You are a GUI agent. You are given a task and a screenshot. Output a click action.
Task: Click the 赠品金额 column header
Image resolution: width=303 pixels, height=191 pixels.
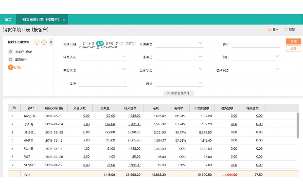point(252,108)
